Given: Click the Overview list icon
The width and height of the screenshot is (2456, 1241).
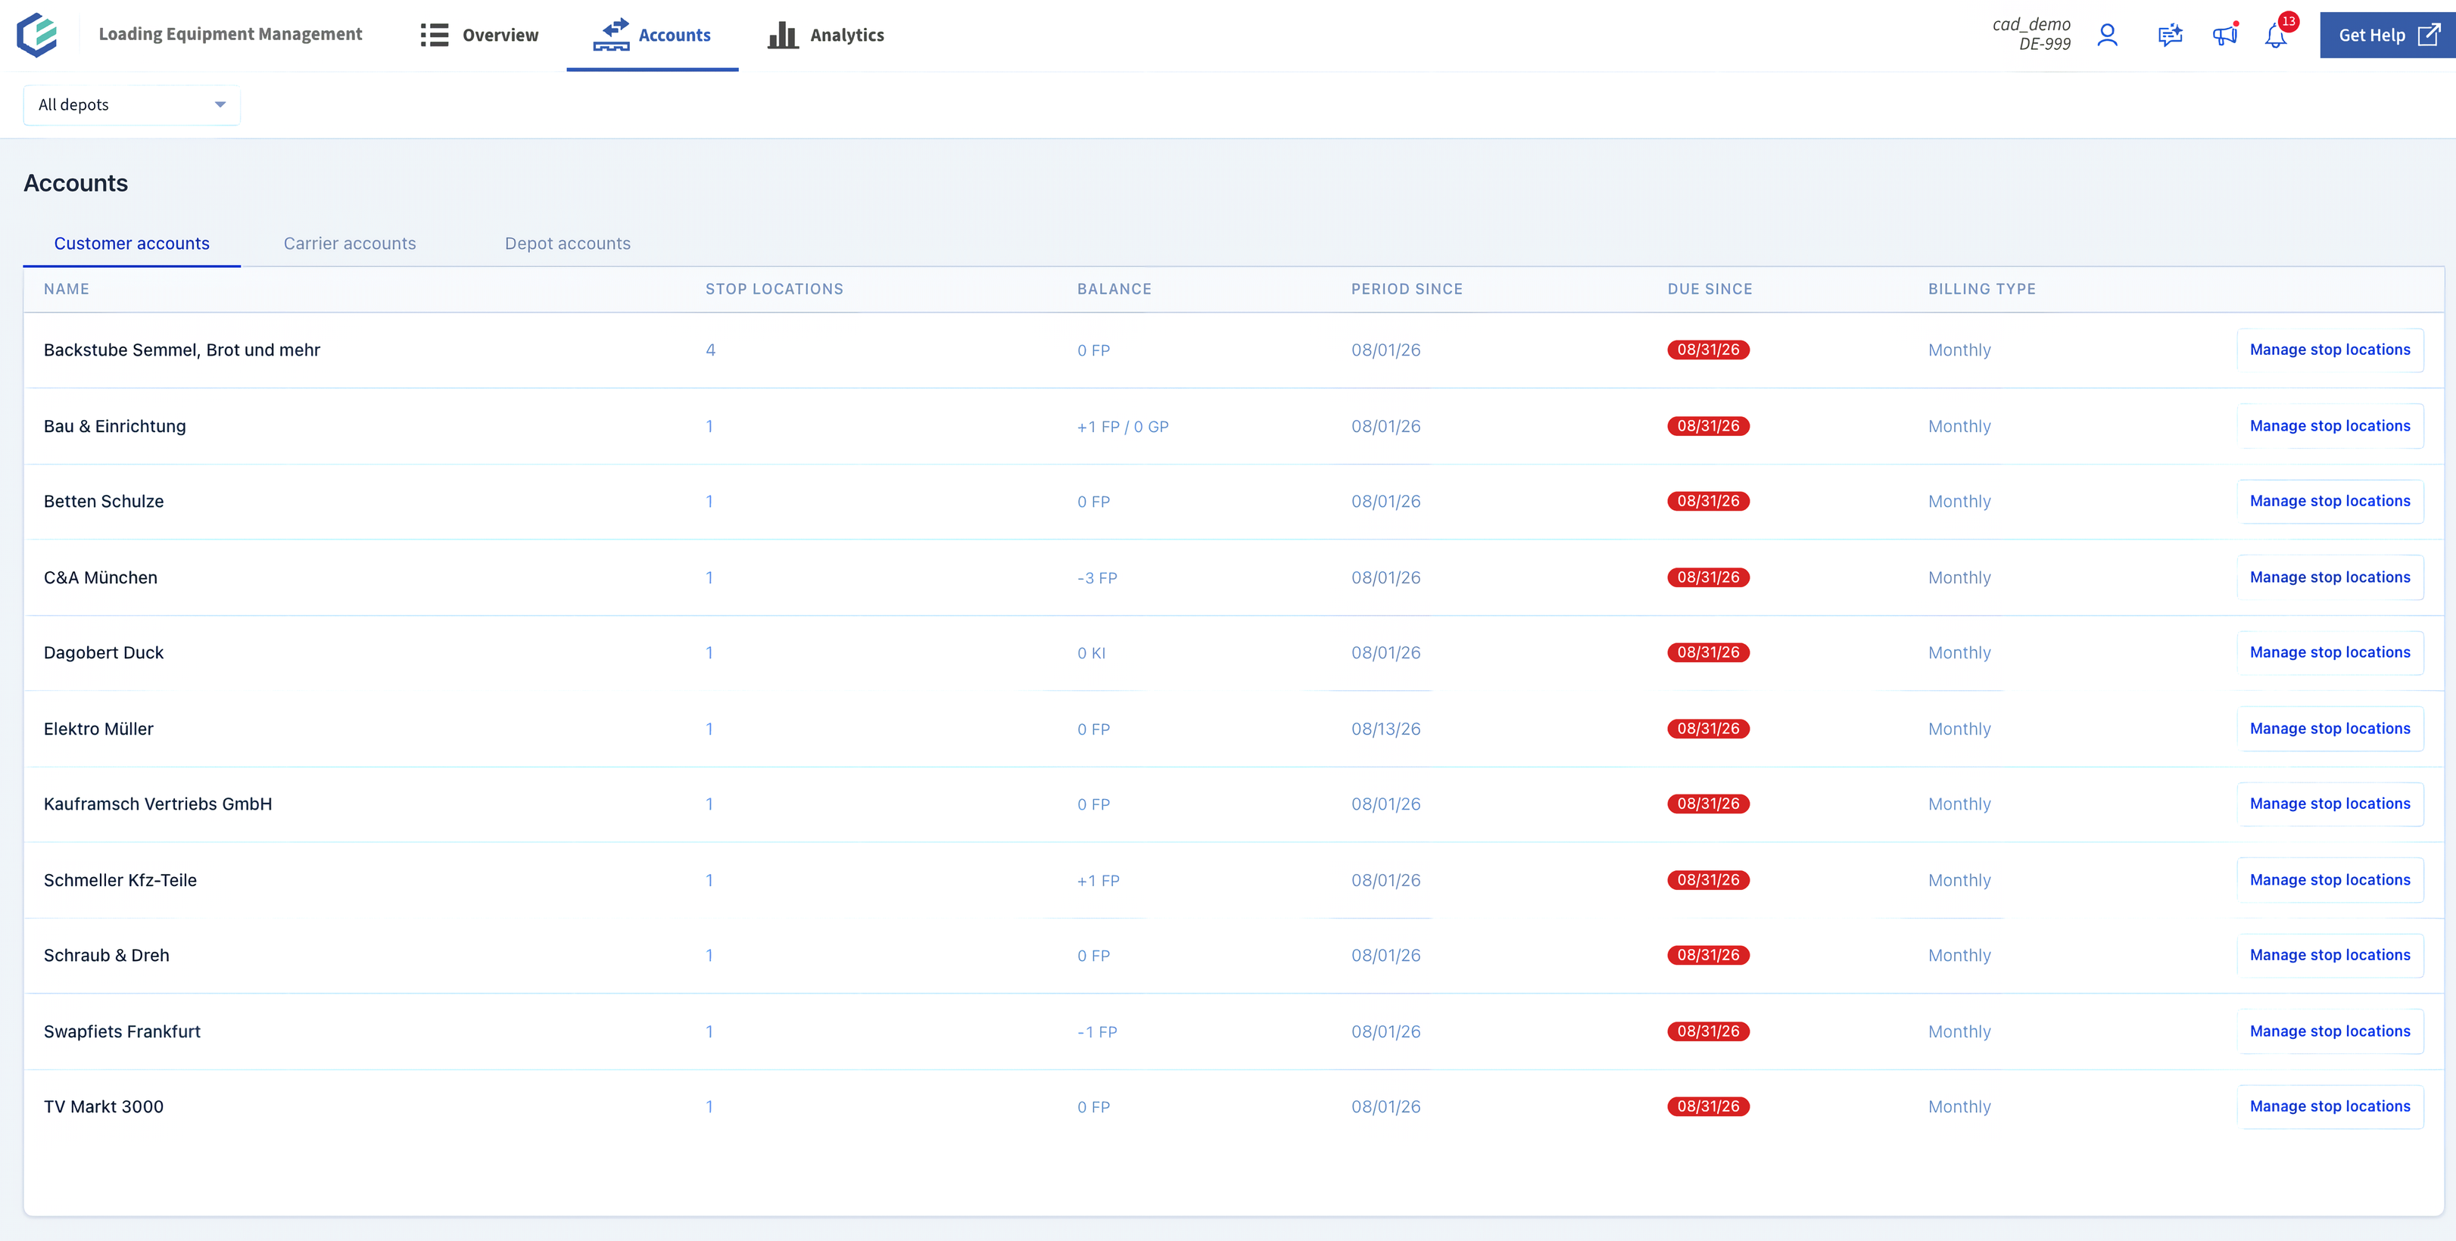Looking at the screenshot, I should click(x=435, y=36).
